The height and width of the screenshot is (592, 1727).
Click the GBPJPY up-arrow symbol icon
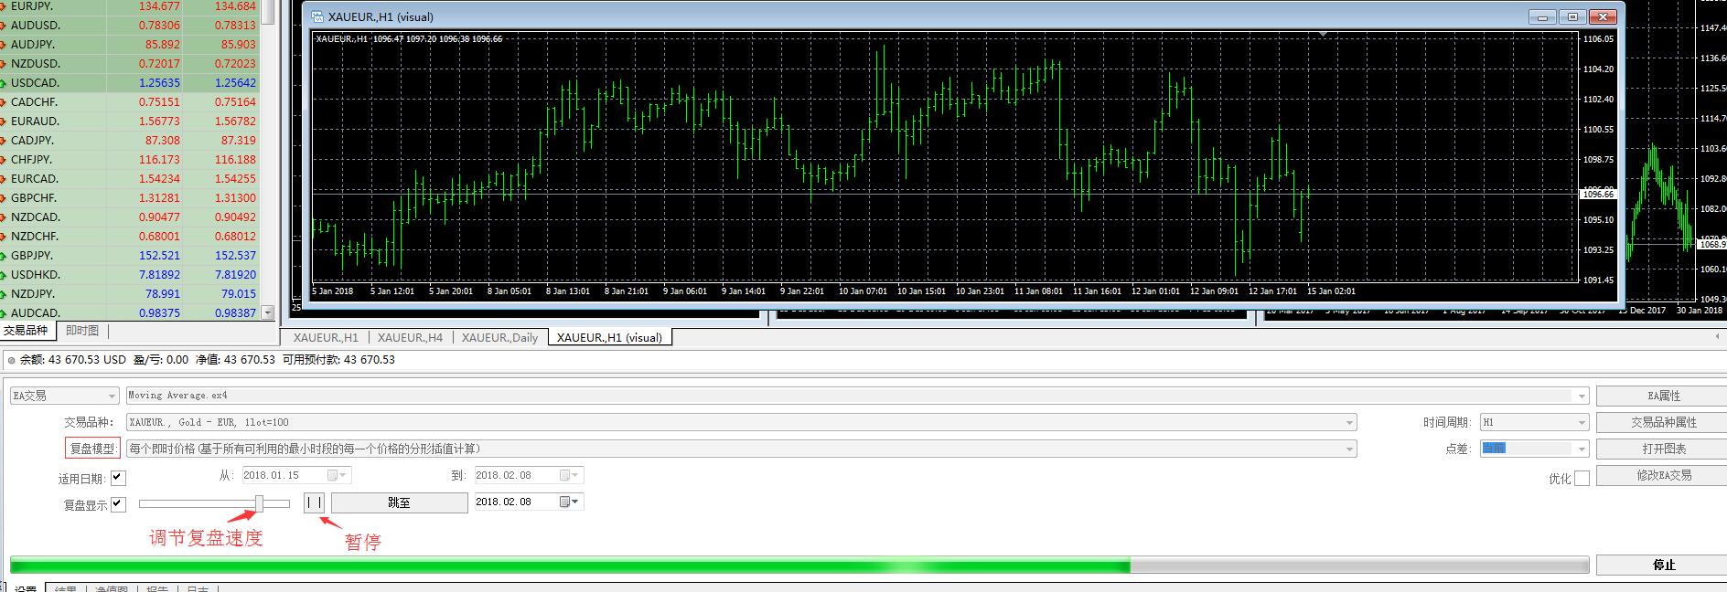coord(5,256)
